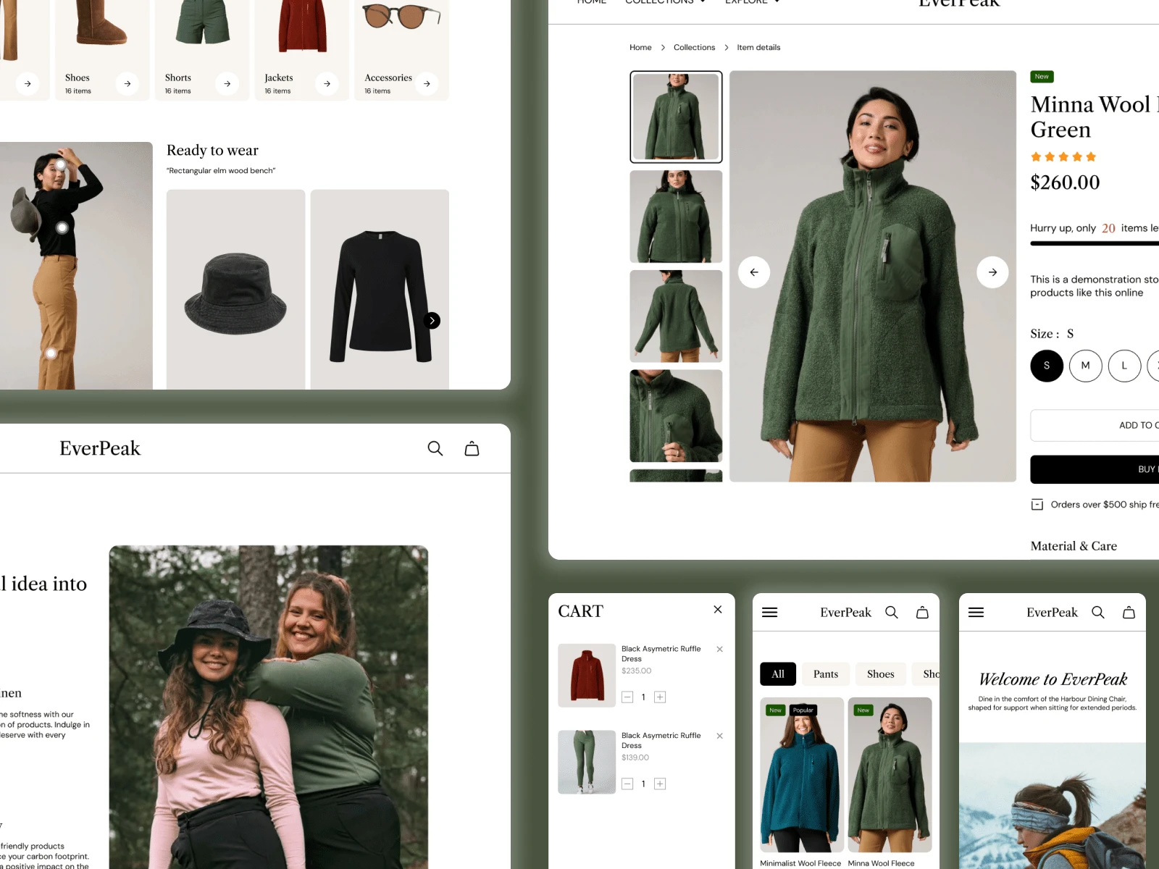Remove the $139.00 item from cart
This screenshot has width=1159, height=869.
720,736
